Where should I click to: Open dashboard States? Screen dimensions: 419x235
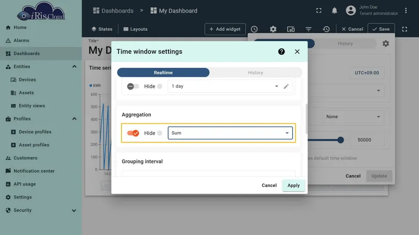tap(102, 29)
